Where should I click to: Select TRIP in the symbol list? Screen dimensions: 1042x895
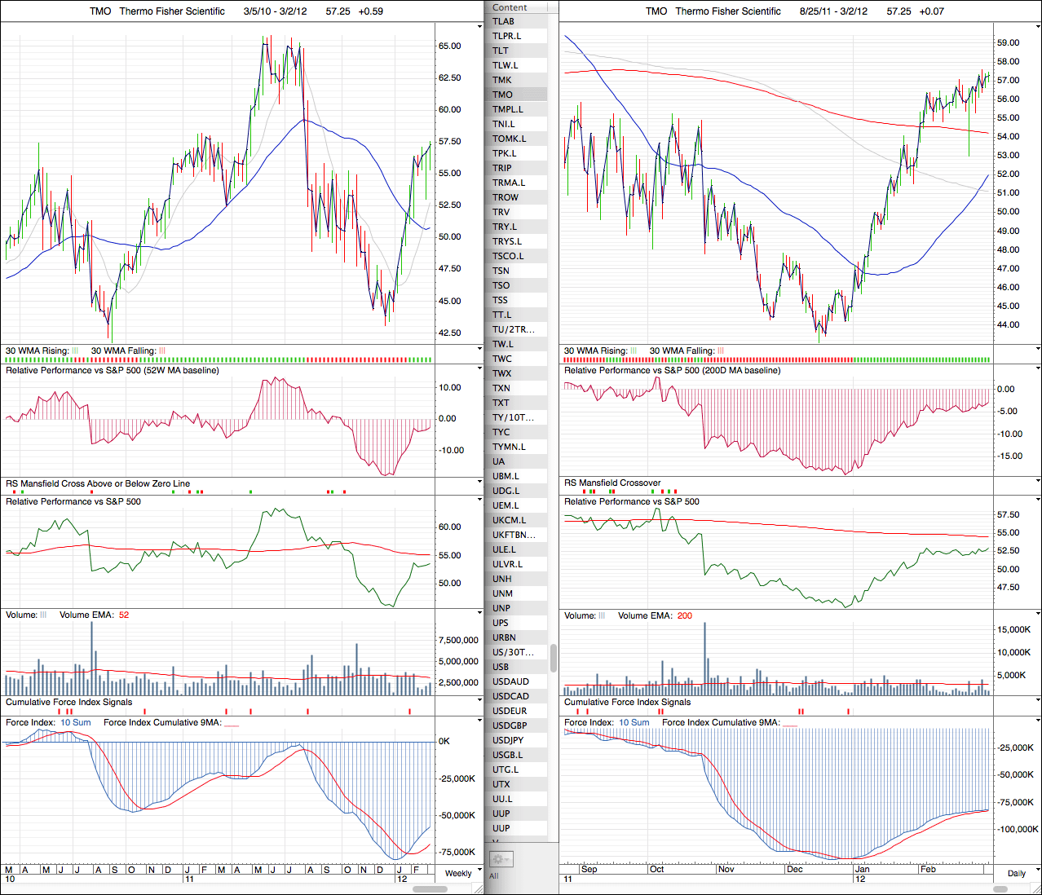click(x=502, y=168)
